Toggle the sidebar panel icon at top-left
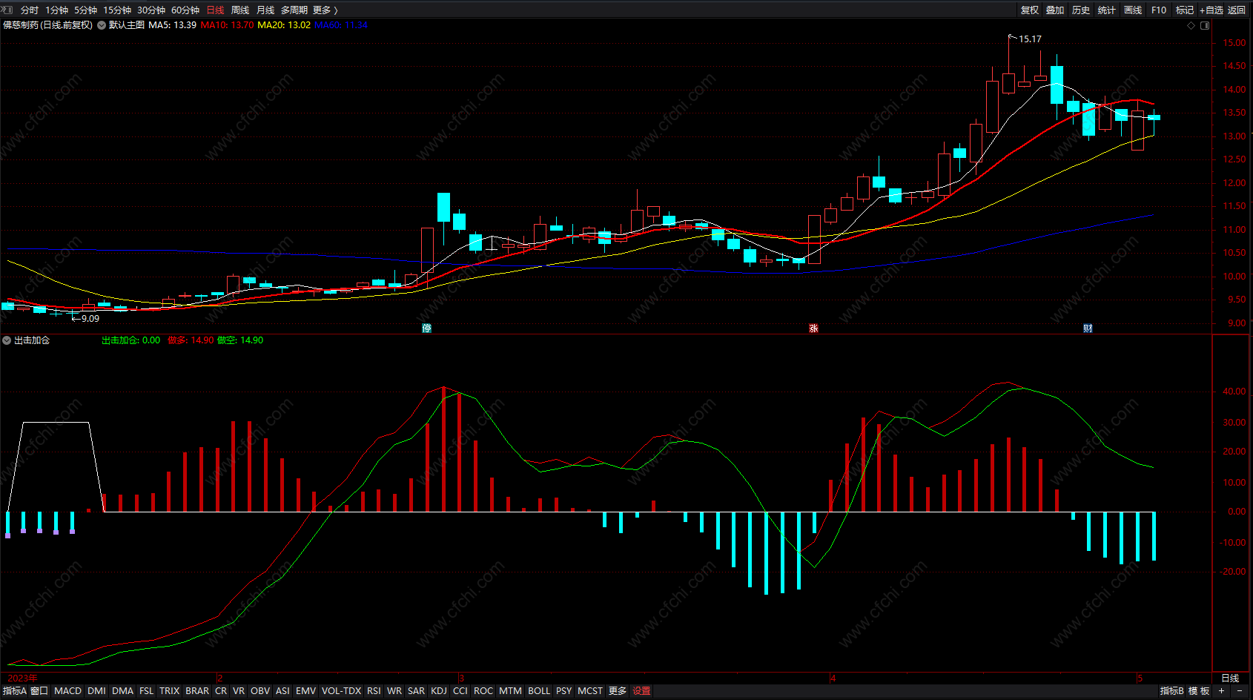The image size is (1253, 700). [x=7, y=10]
